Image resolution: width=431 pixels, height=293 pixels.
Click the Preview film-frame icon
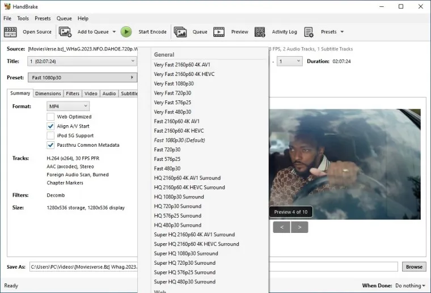coord(219,32)
